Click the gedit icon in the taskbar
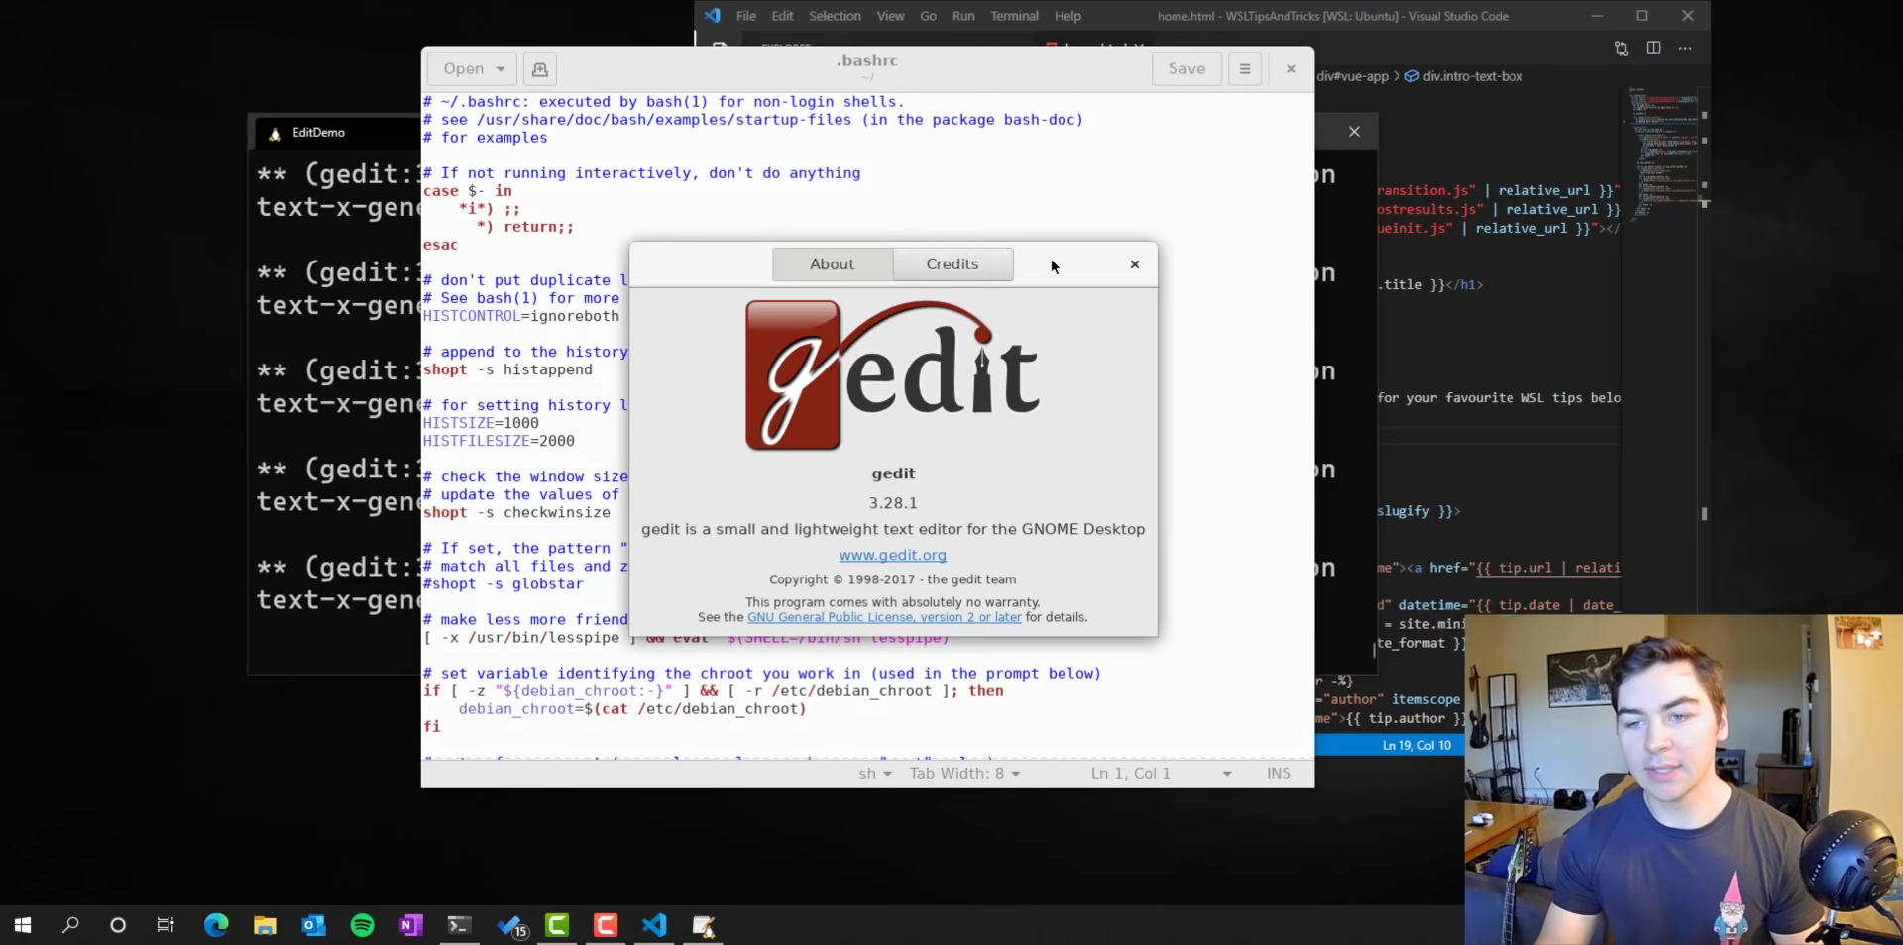The image size is (1903, 945). click(x=703, y=925)
